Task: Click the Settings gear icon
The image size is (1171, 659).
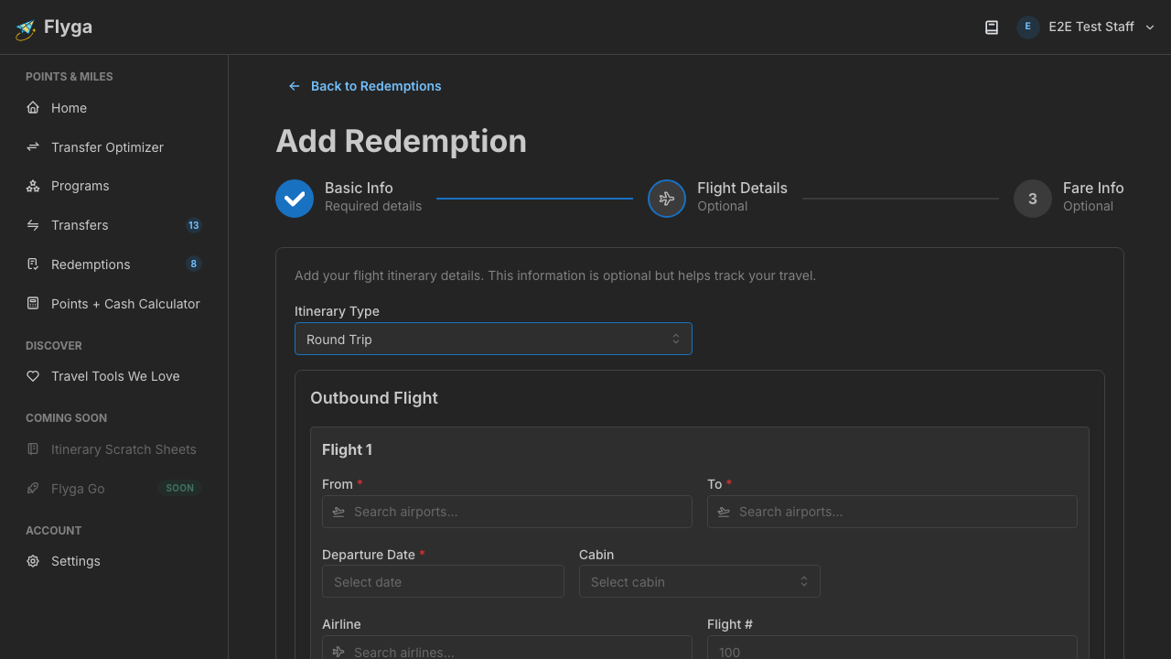Action: coord(33,561)
